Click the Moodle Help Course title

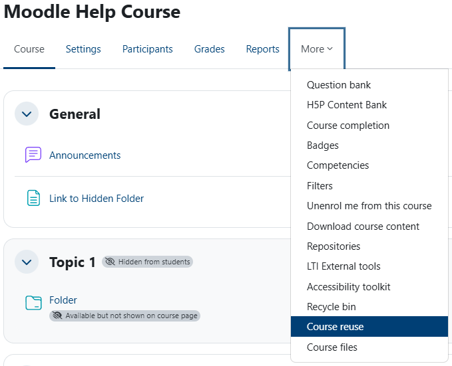[93, 12]
